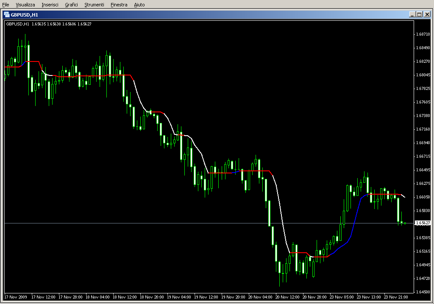Click the GBPUSD,H1 window title bar text
Viewport: 434px width, 304px height.
click(x=24, y=15)
